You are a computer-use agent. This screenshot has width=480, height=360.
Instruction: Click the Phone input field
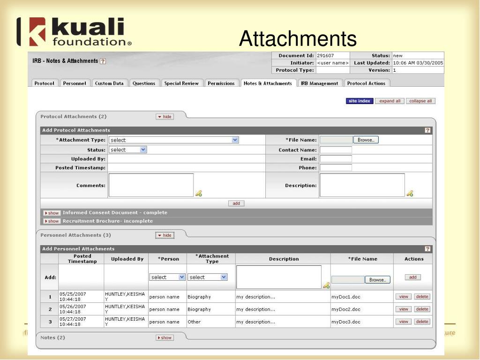click(x=336, y=168)
